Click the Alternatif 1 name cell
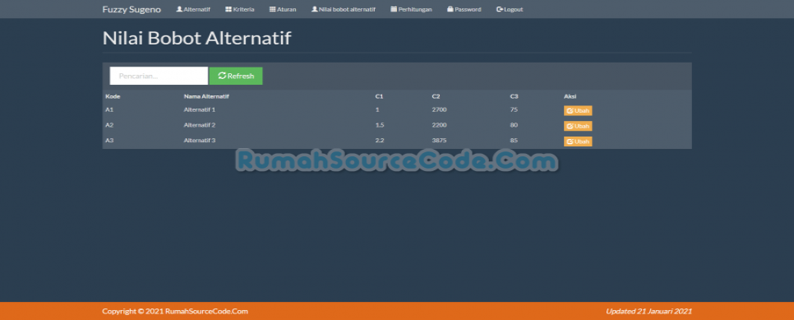The height and width of the screenshot is (320, 794). (200, 109)
